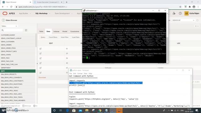Bookmark this page with the star icon

[x=180, y=7]
